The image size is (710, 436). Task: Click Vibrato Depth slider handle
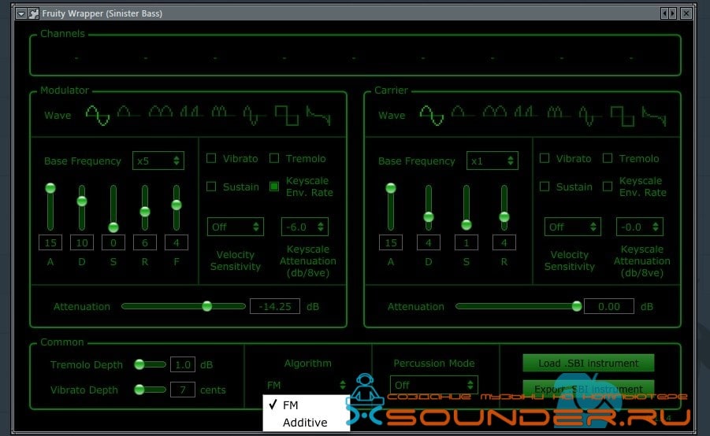[139, 389]
